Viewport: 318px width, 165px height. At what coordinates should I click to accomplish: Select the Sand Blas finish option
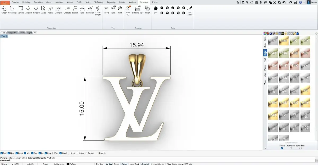coord(300,148)
